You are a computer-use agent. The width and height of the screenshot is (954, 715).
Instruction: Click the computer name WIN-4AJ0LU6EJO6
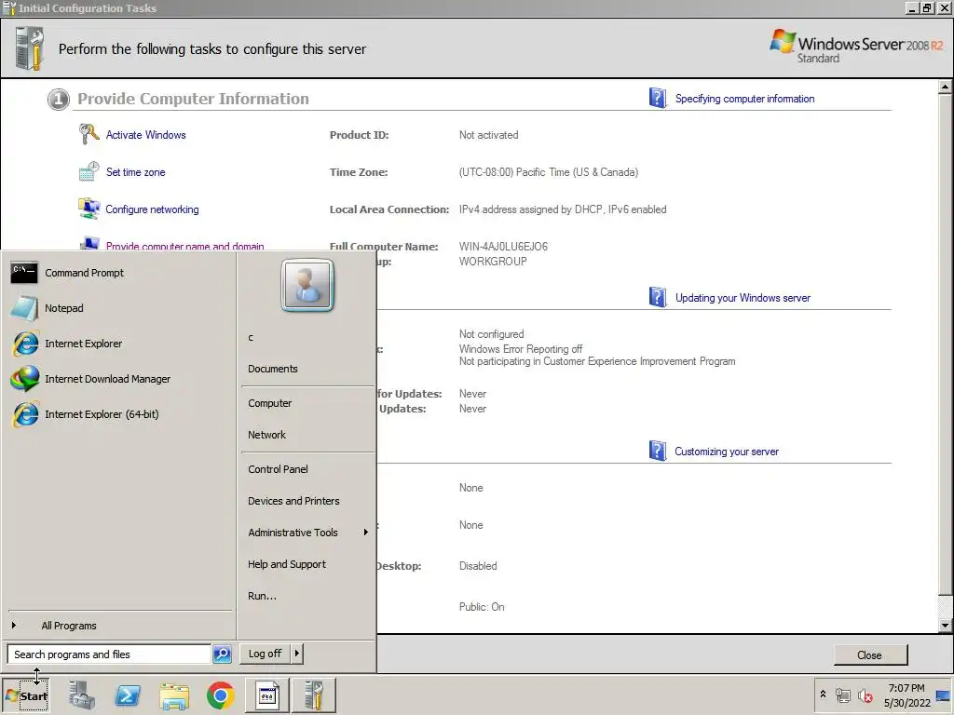coord(503,246)
